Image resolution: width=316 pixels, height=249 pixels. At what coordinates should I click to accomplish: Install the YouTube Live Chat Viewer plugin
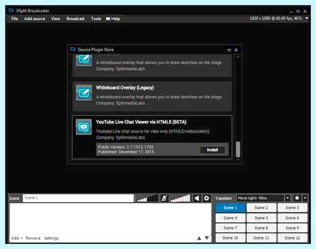(213, 150)
